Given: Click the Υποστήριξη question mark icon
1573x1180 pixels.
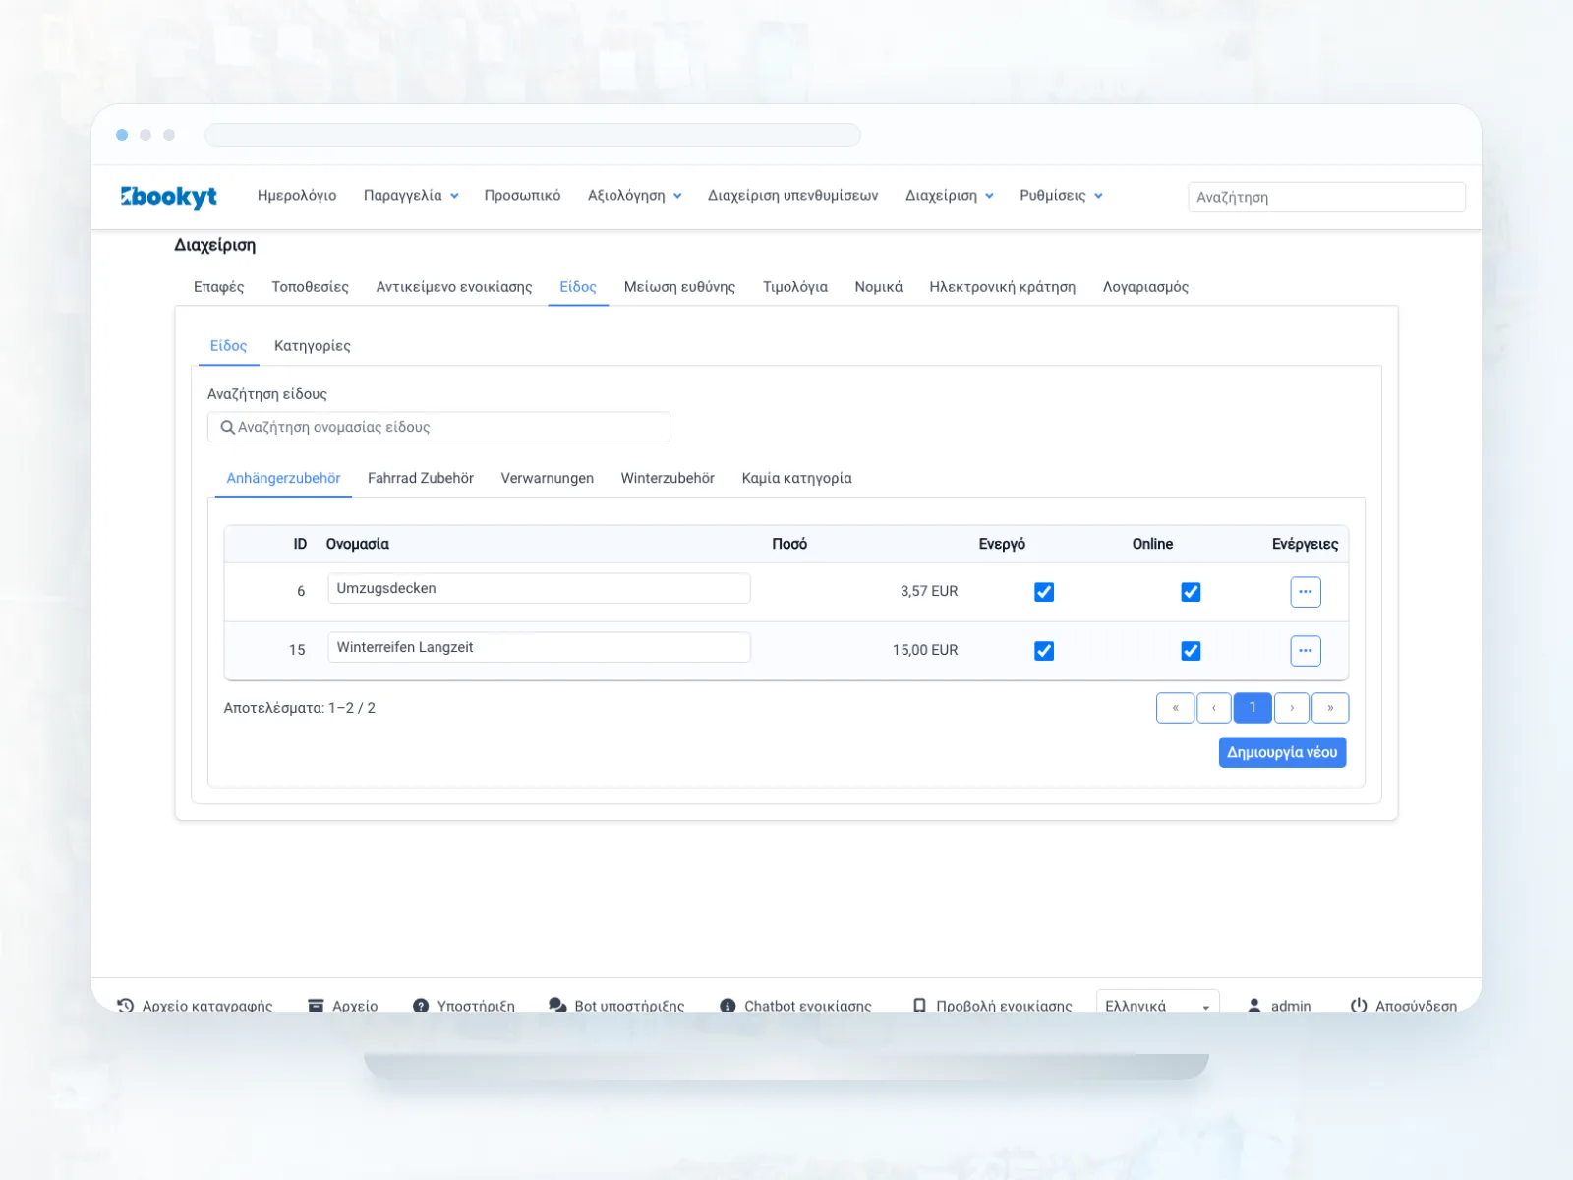Looking at the screenshot, I should click(421, 1006).
